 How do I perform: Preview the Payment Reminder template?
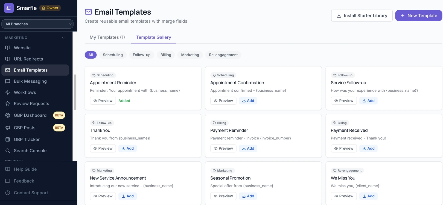pyautogui.click(x=223, y=148)
